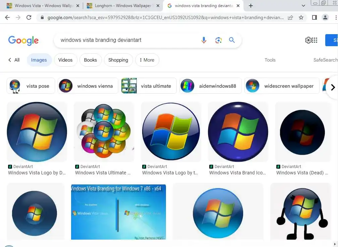The width and height of the screenshot is (338, 247).
Task: Click the browser forward arrow
Action: 18,17
